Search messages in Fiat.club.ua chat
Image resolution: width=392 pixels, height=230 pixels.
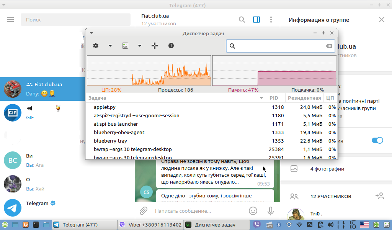coord(242,20)
